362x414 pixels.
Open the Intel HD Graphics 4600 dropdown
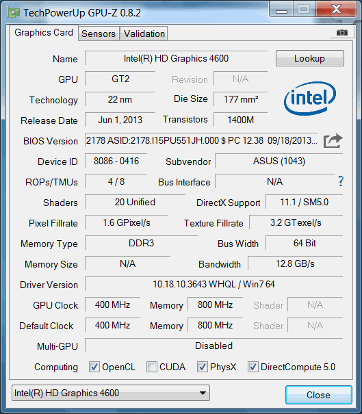click(x=111, y=393)
